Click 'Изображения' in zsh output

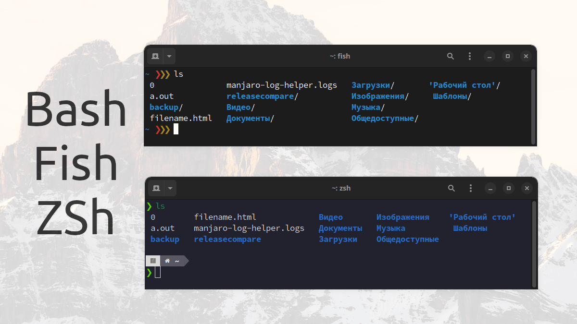coord(403,217)
